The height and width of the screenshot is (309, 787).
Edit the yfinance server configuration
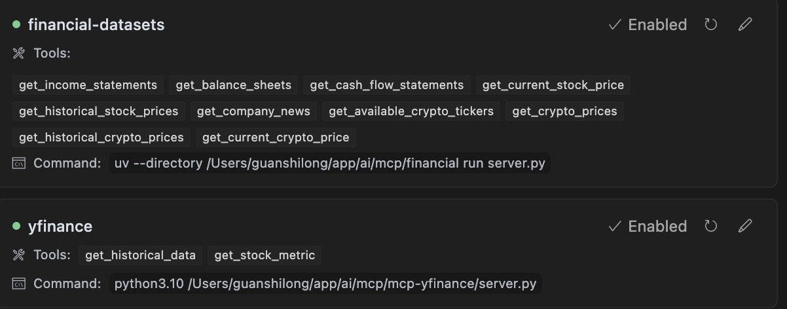[x=745, y=227]
